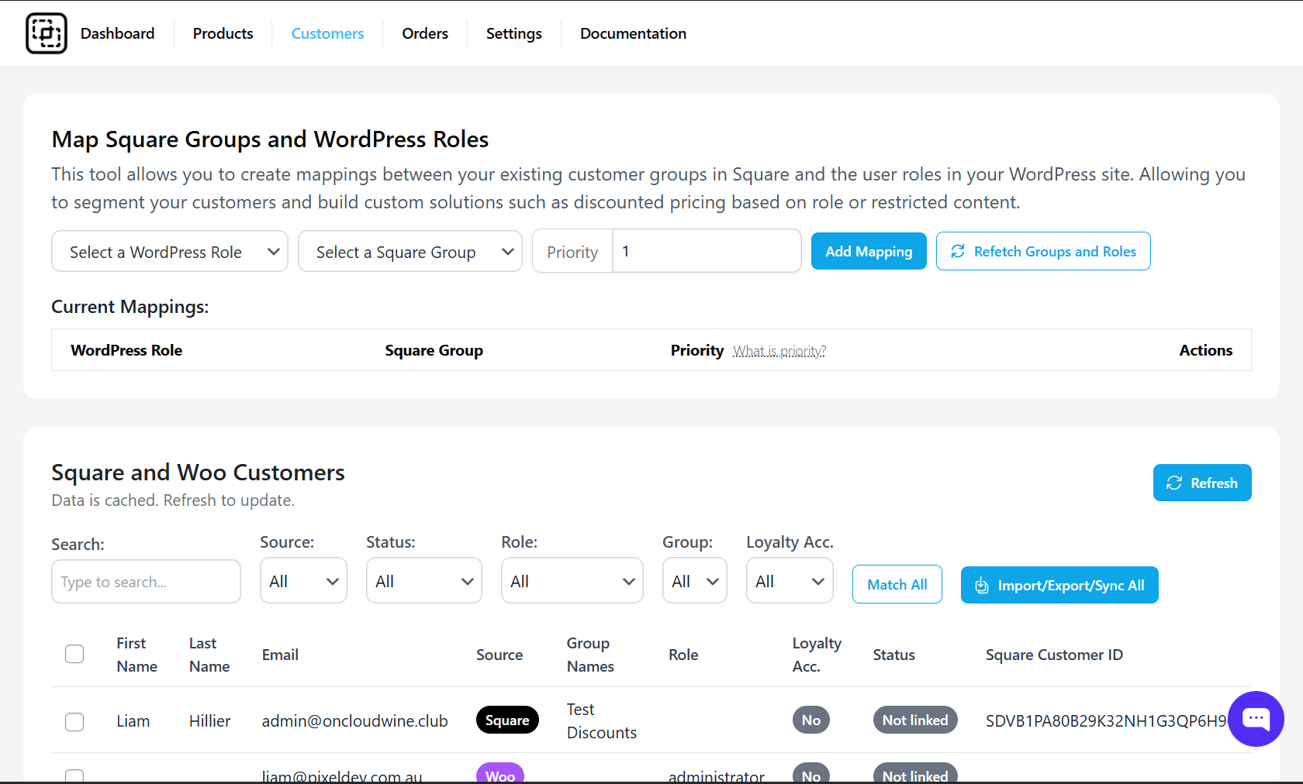Click the Square Customer ID column header

1054,655
